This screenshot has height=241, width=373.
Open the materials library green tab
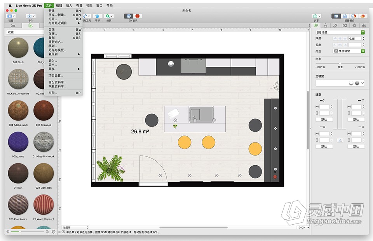pos(30,26)
